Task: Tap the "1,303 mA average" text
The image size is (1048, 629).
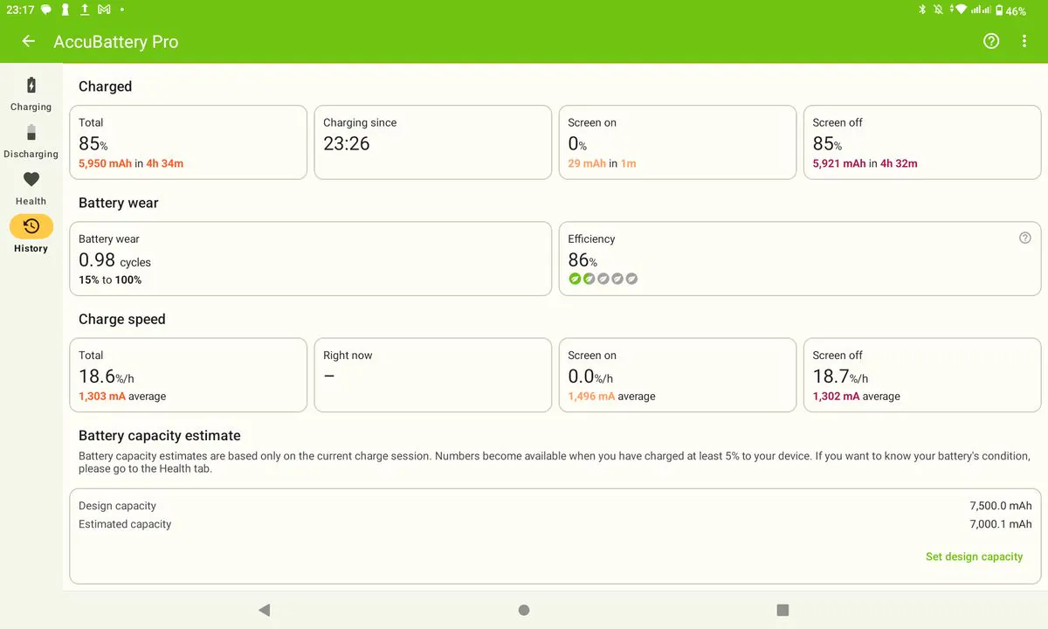Action: [x=122, y=396]
